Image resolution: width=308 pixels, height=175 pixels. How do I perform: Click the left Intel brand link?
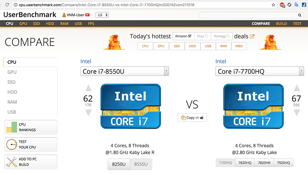coord(86,61)
